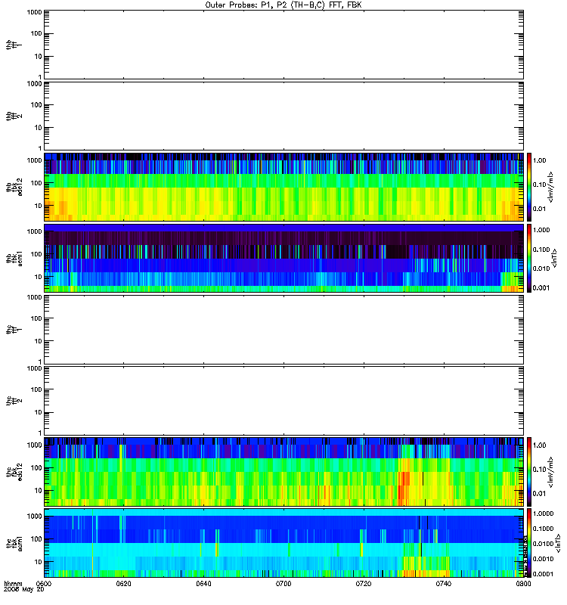This screenshot has width=567, height=605.
Task: Click the 0720 time axis label
Action: pyautogui.click(x=364, y=583)
